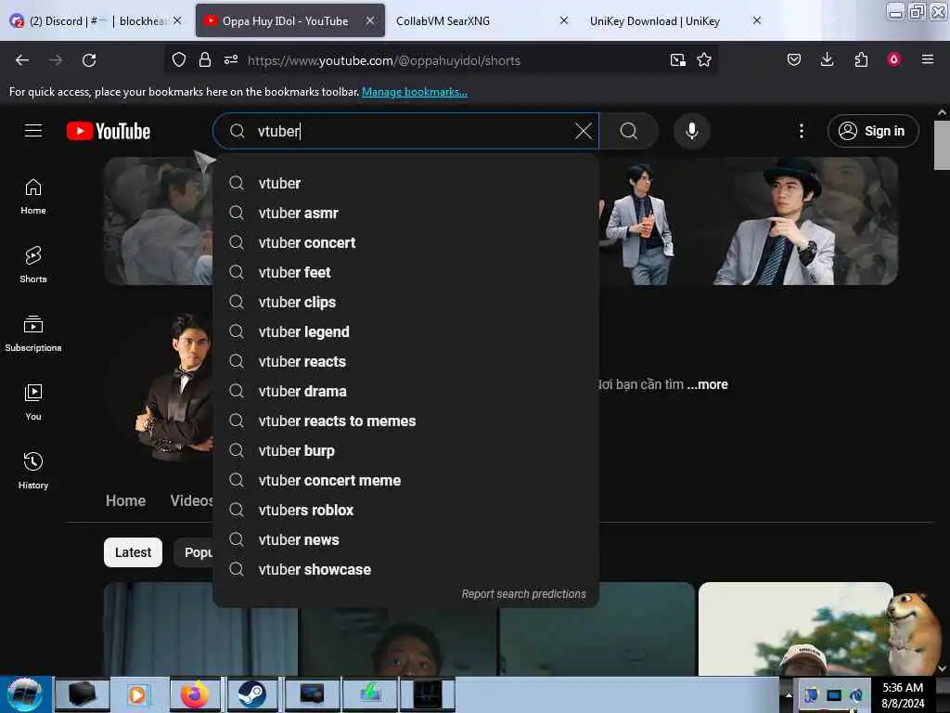Open Firefox from the taskbar
Screen dimensions: 950x713
coord(195,694)
